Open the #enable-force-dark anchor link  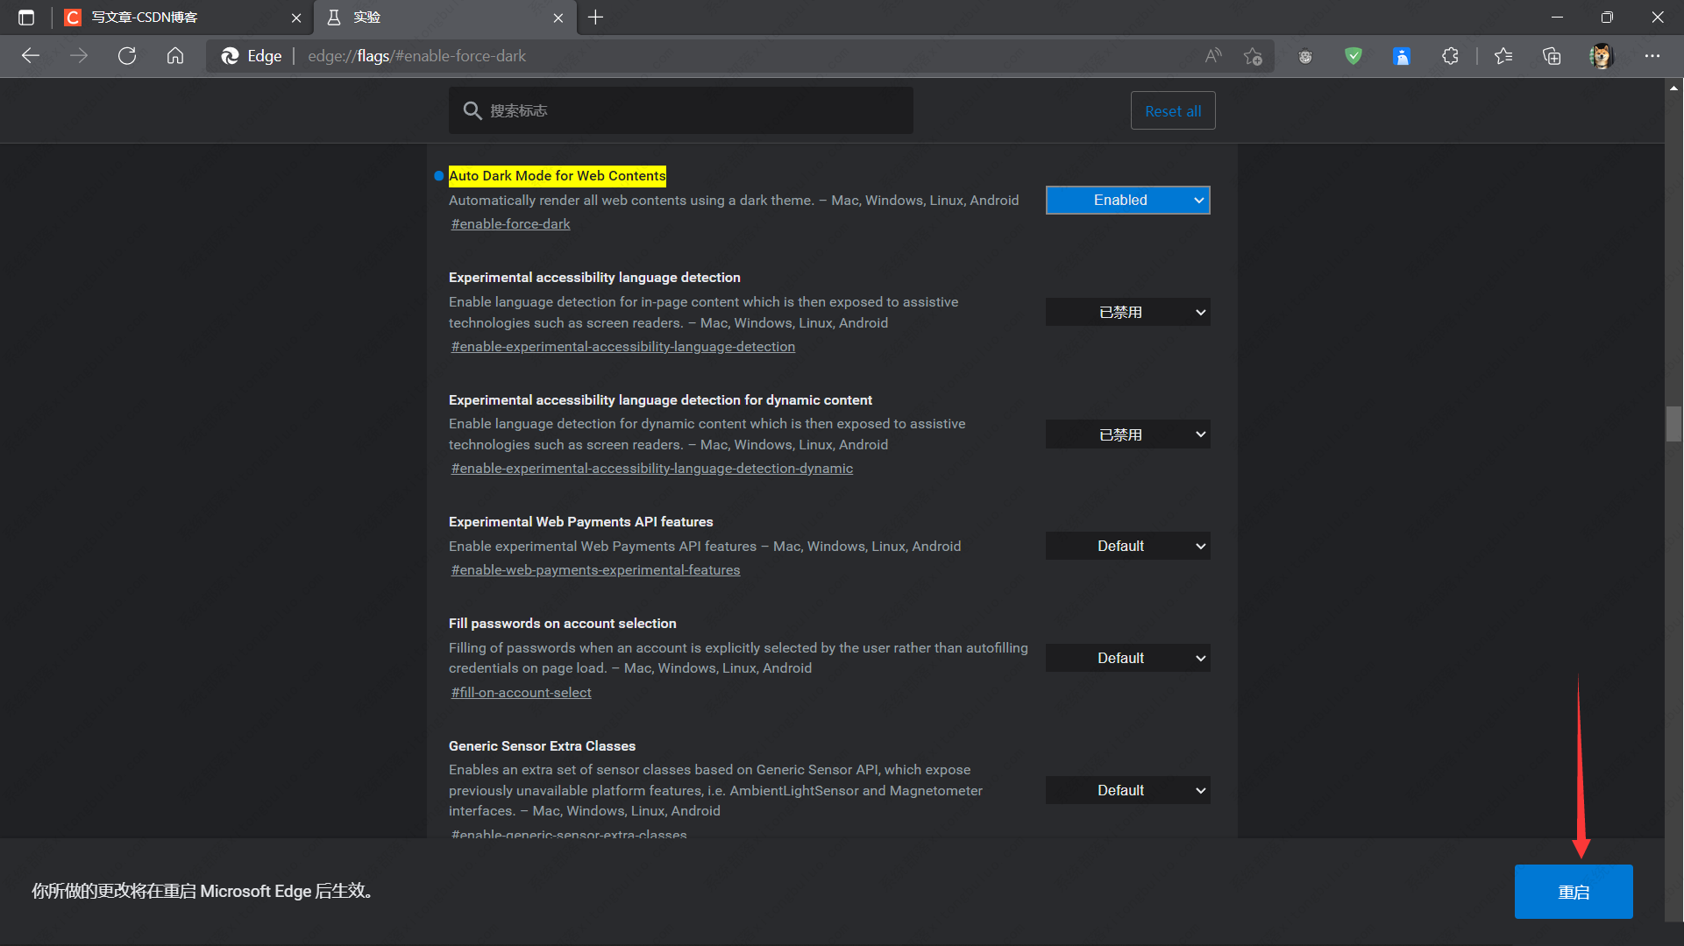[510, 224]
